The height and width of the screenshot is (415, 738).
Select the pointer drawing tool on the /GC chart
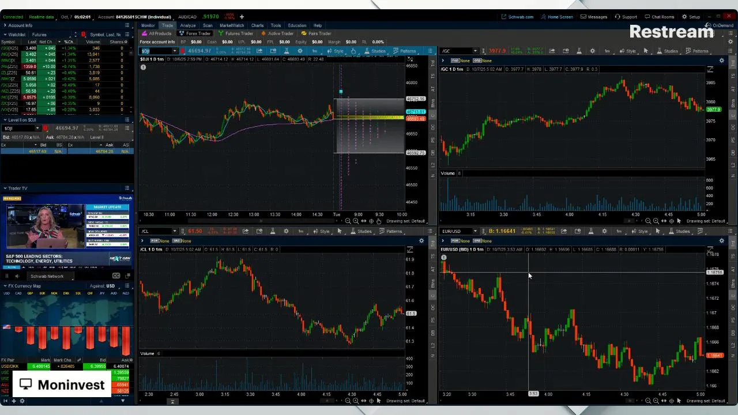(646, 51)
